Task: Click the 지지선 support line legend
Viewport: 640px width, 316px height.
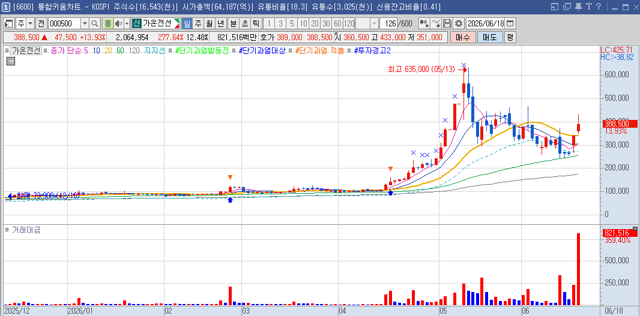Action: point(155,51)
